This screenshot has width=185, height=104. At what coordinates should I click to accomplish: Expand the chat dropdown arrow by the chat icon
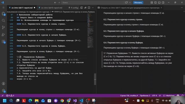[130, 3]
